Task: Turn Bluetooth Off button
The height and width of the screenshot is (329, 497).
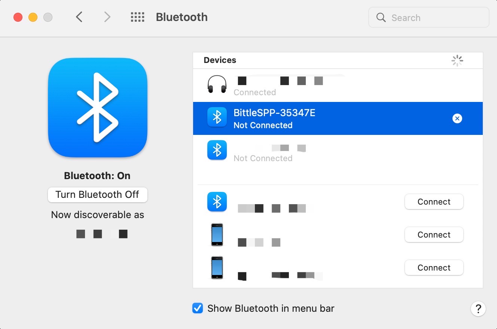Action: [x=97, y=195]
